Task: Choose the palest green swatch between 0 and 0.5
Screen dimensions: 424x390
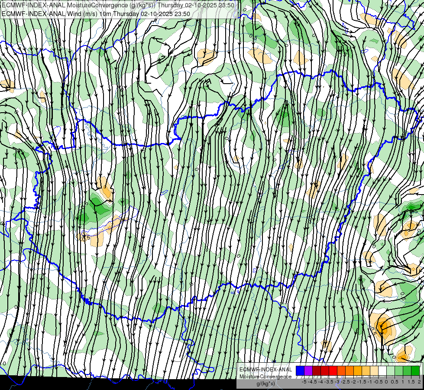Action: pyautogui.click(x=391, y=371)
